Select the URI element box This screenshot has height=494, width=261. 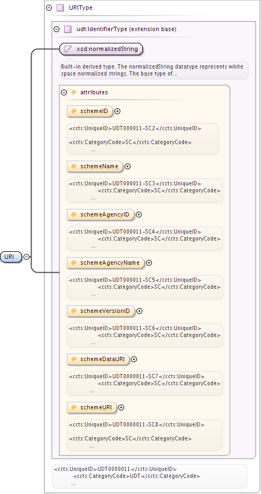point(11,257)
